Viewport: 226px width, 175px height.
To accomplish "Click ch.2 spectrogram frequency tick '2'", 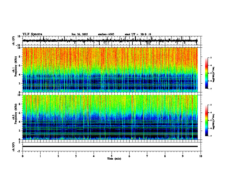I will point(20,131).
